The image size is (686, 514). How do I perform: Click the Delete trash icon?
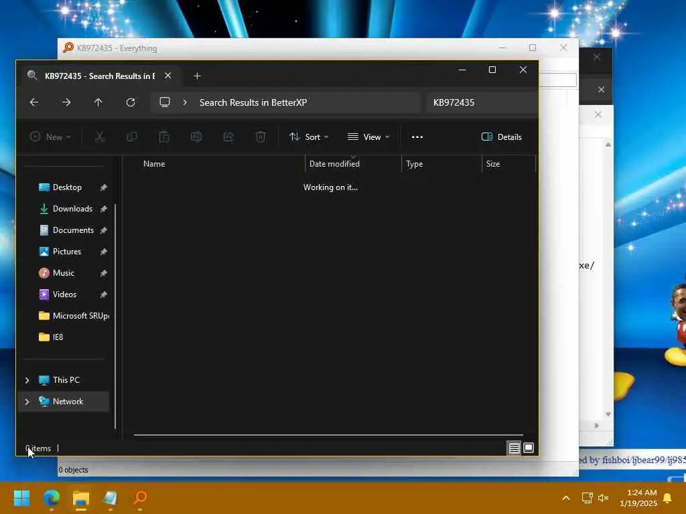click(x=261, y=137)
